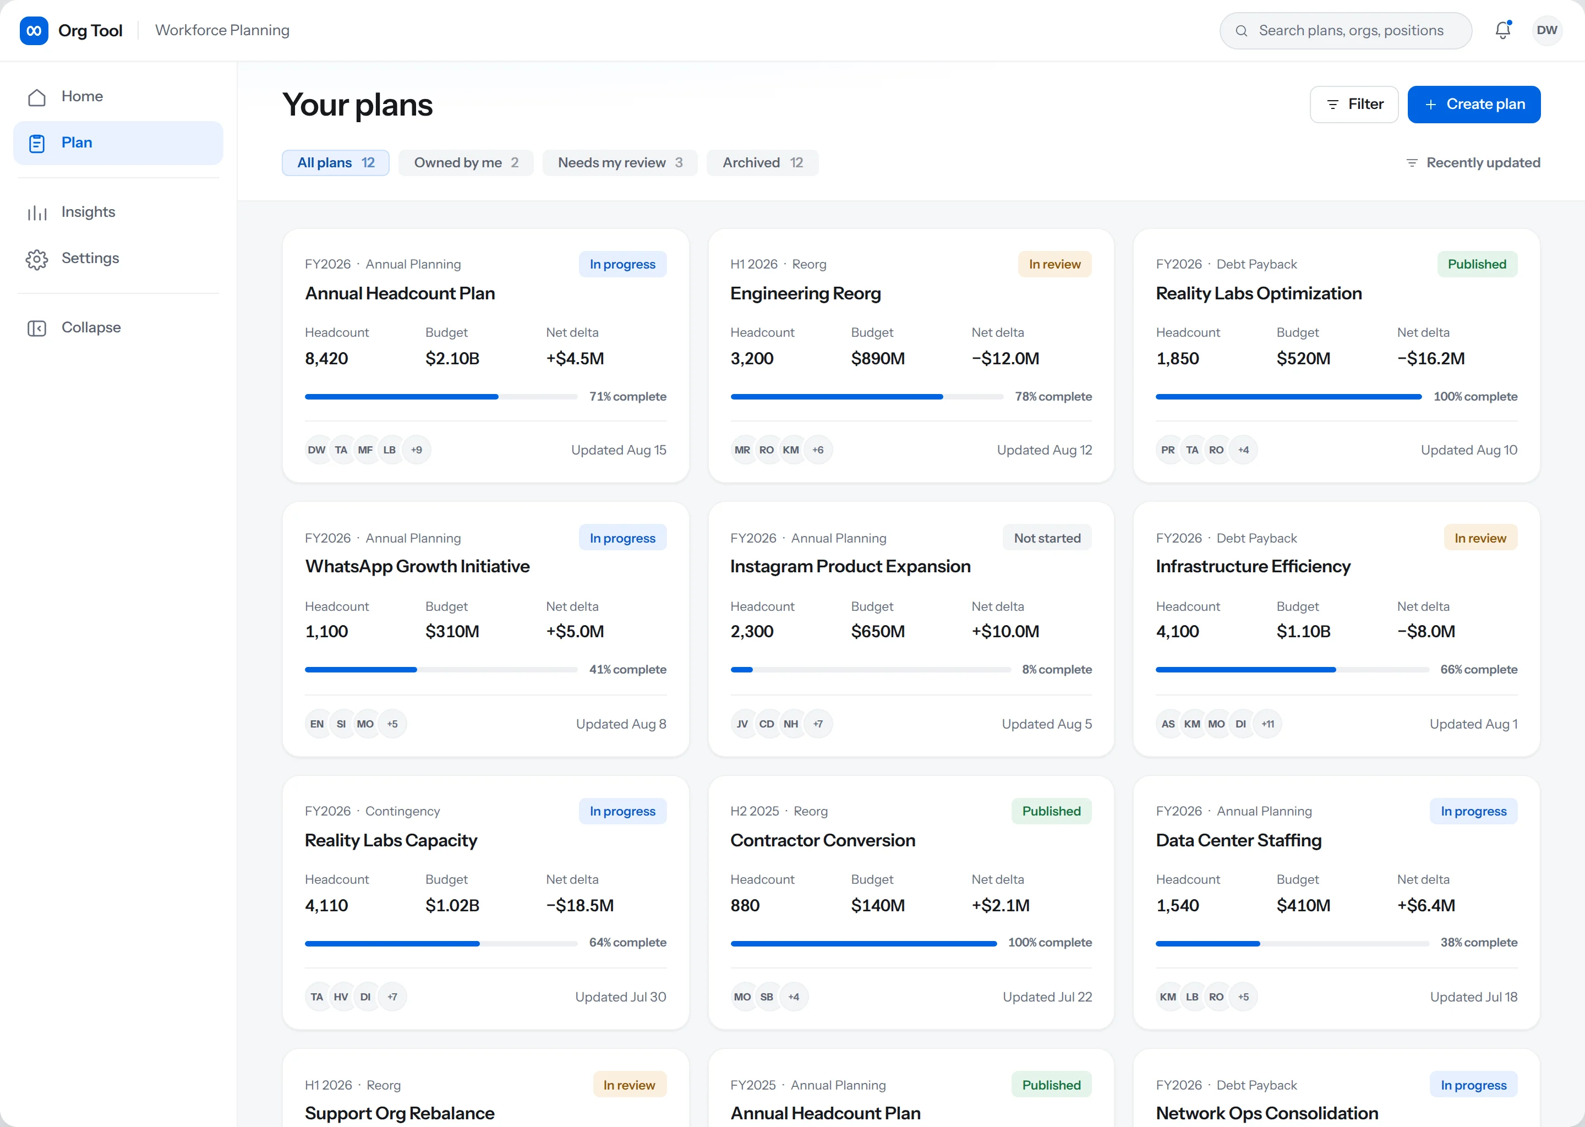Switch to Owned by me tab
Screen dimensions: 1585x1127
tap(466, 162)
